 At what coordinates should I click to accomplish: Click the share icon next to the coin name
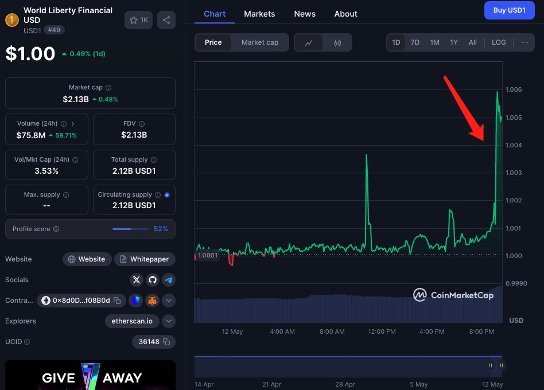[166, 20]
